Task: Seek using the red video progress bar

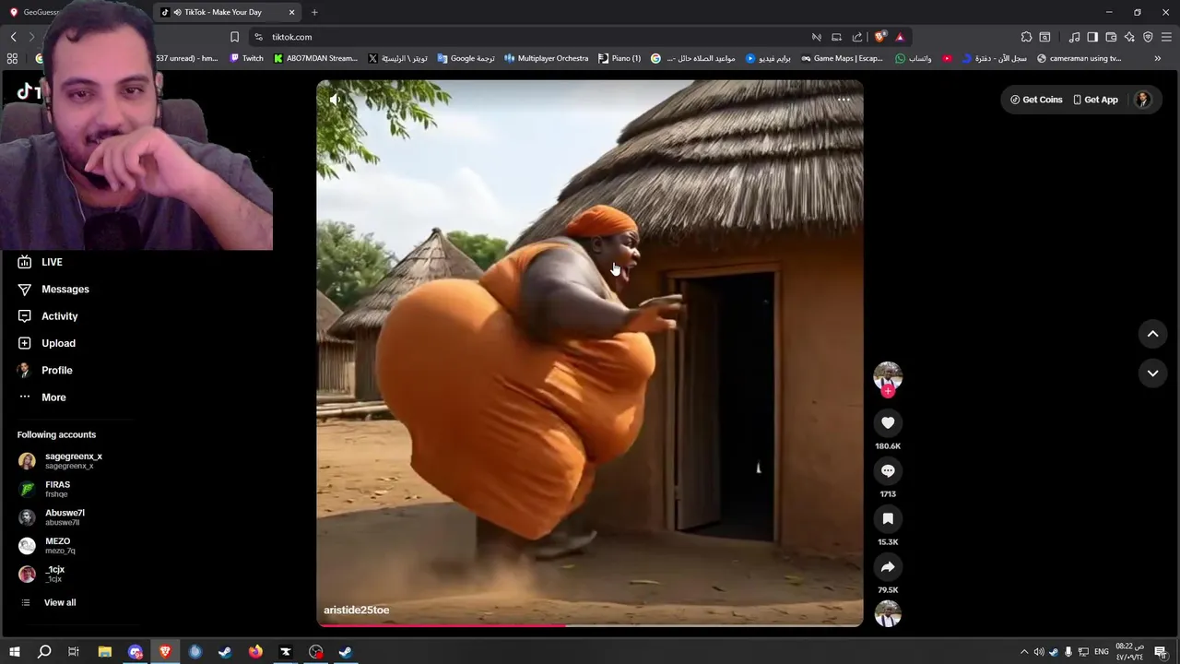Action: click(590, 625)
